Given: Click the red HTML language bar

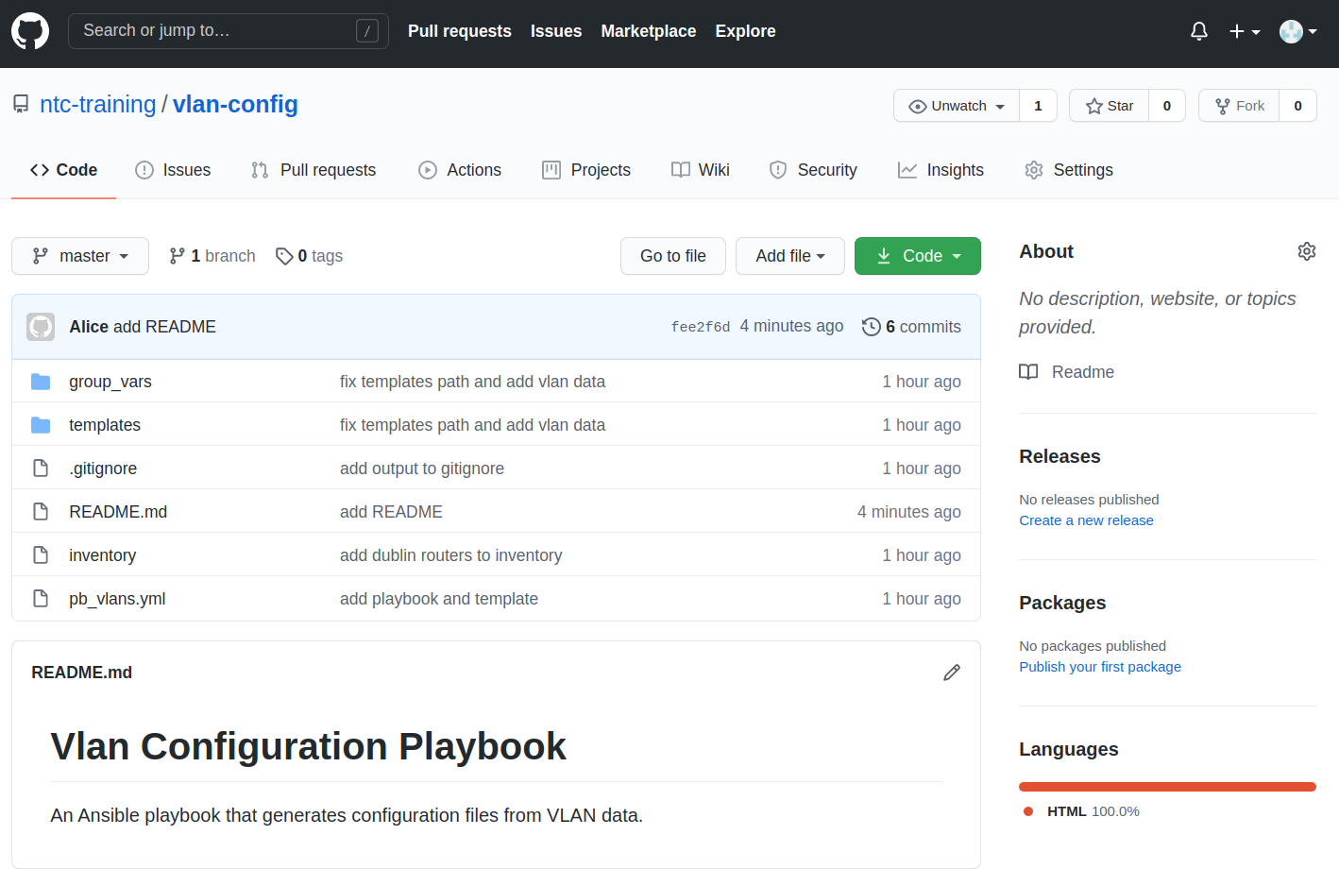Looking at the screenshot, I should 1167,787.
